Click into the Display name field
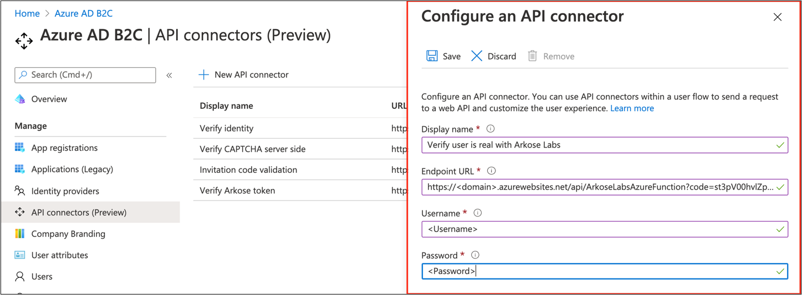Screen dimensions: 802x295 click(x=605, y=145)
